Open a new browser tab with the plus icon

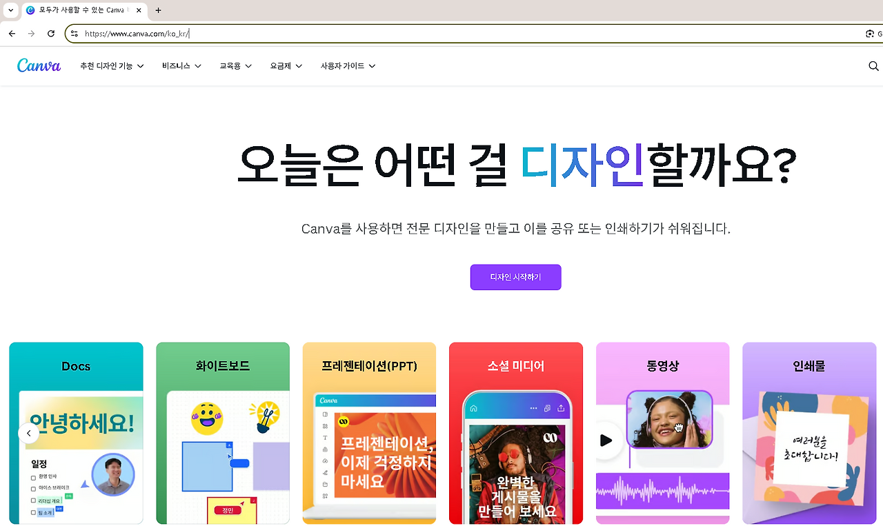159,10
